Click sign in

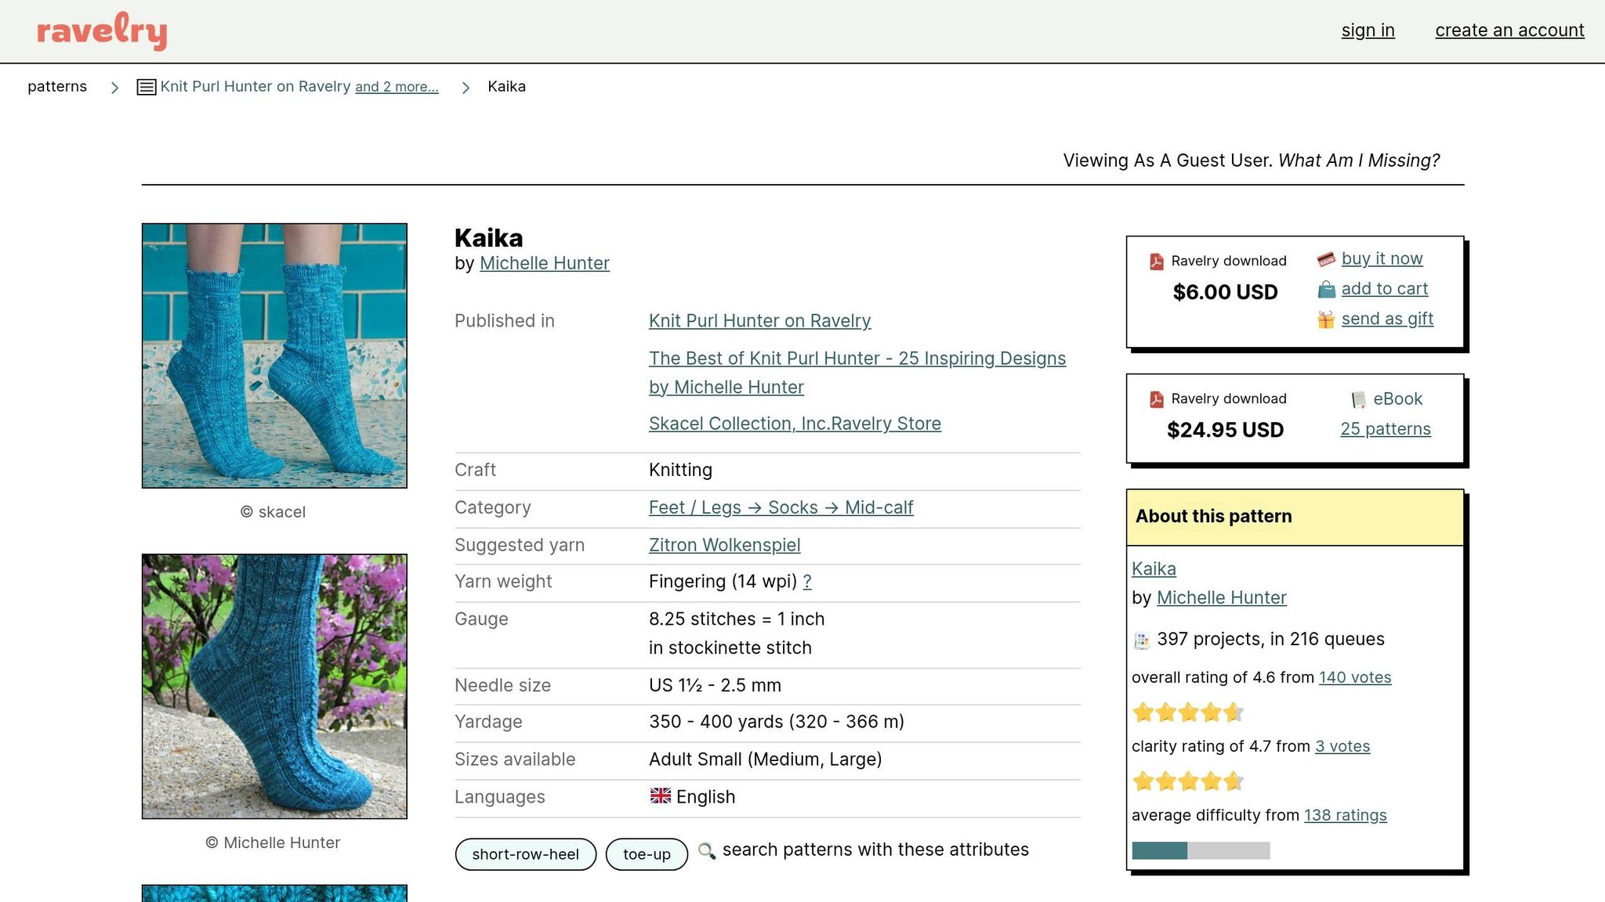(1368, 31)
